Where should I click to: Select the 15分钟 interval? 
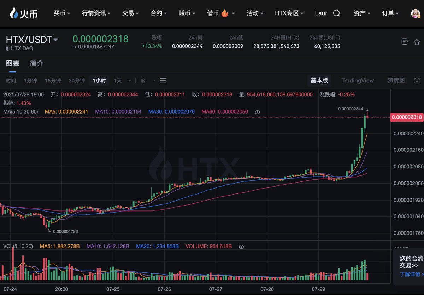(53, 81)
